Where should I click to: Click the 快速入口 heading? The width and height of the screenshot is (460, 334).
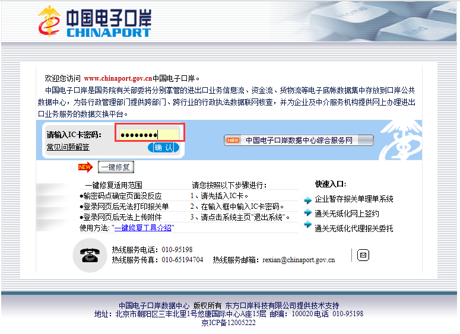pos(331,184)
